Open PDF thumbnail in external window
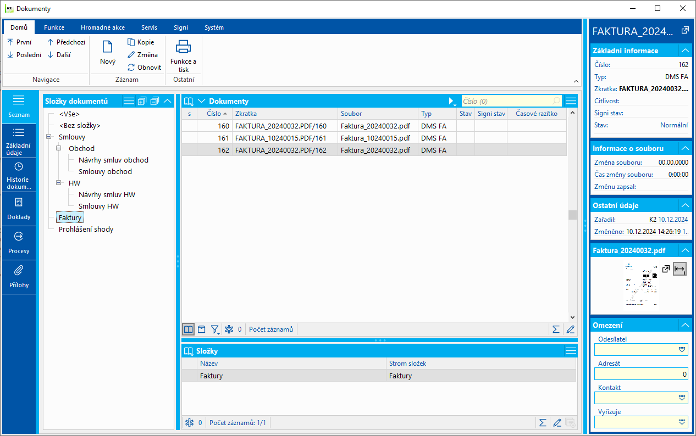The height and width of the screenshot is (436, 696). pyautogui.click(x=666, y=269)
